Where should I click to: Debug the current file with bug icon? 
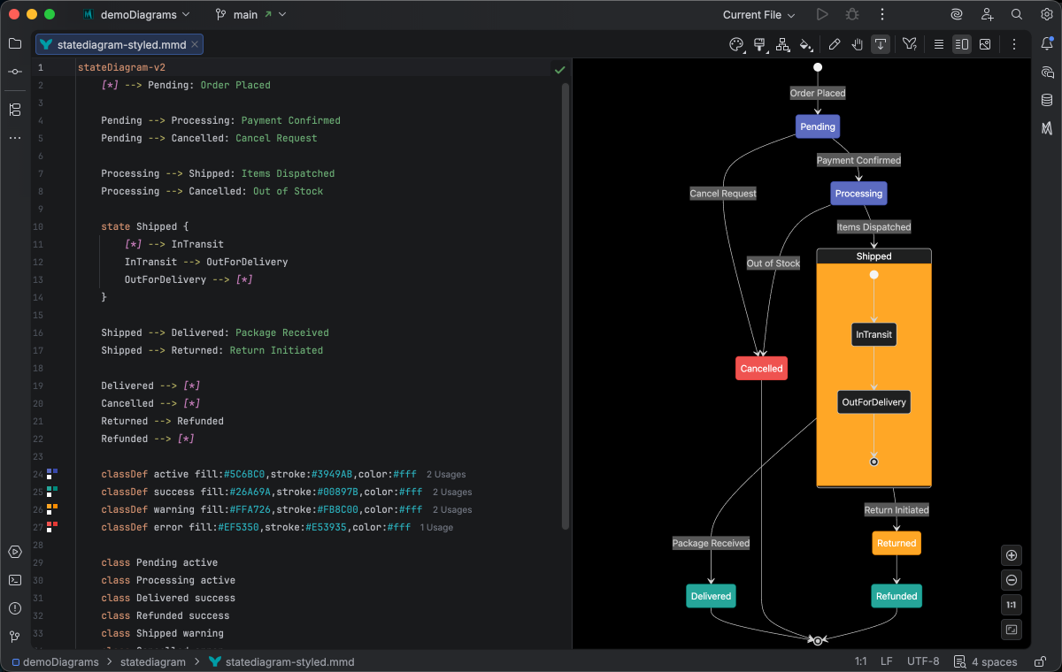click(852, 14)
